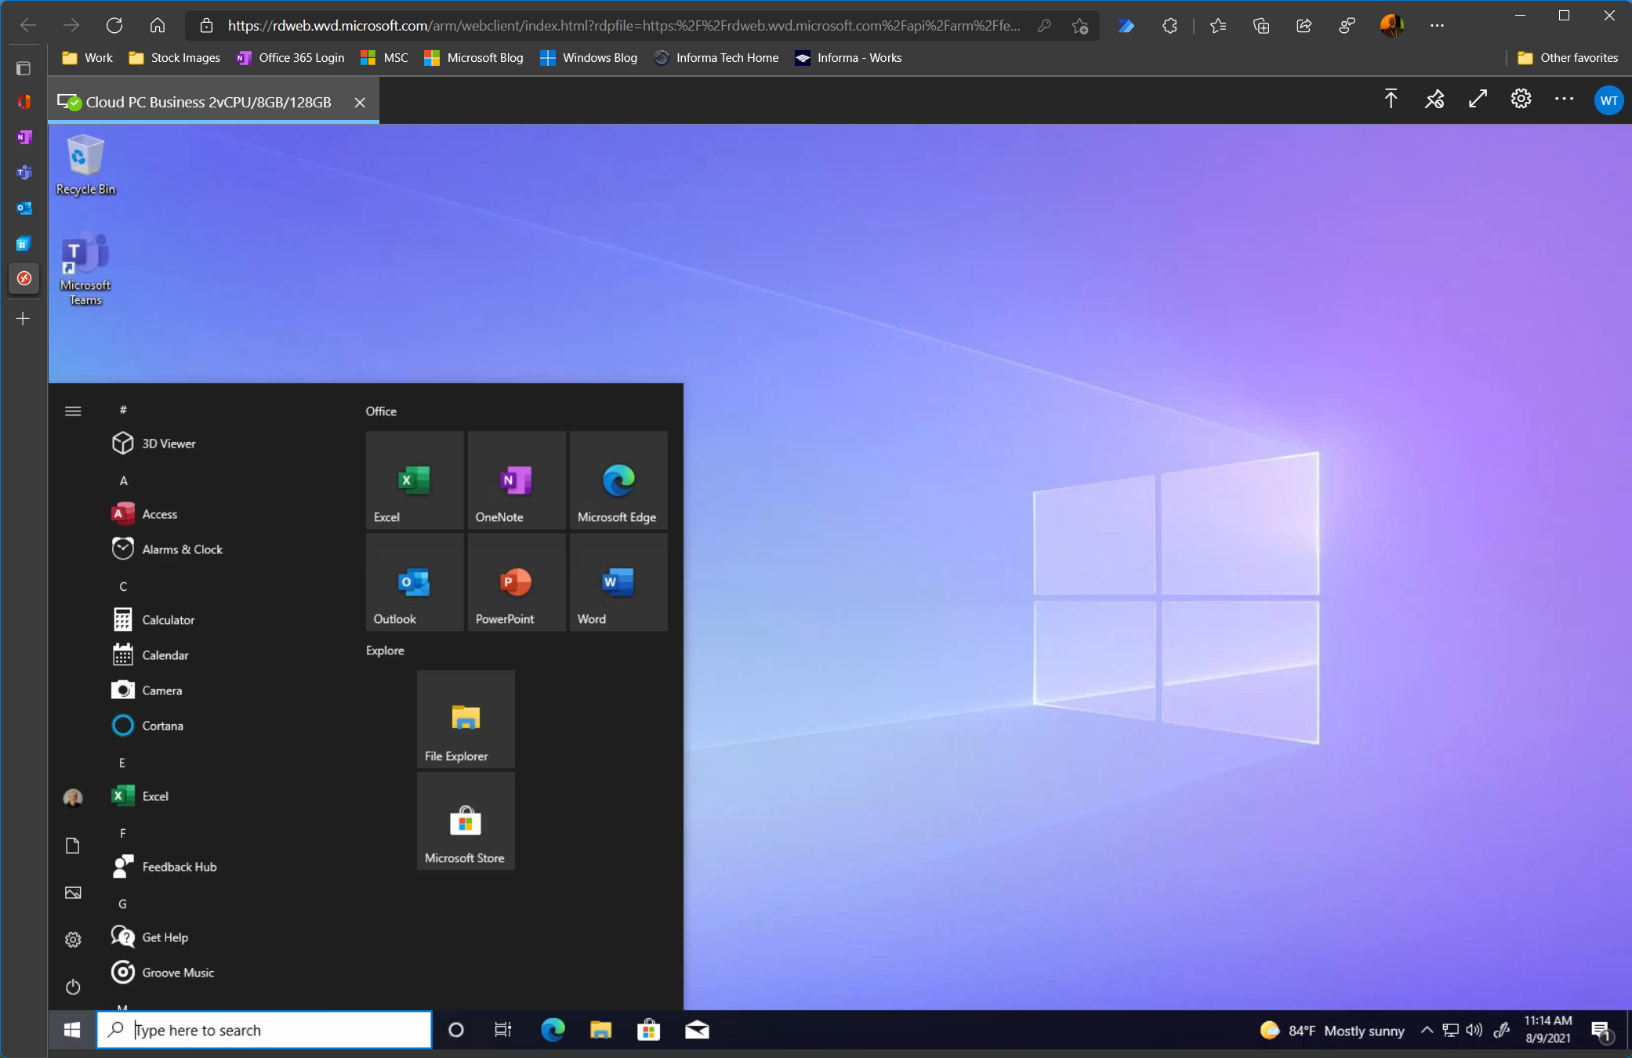Open the Word tile in Start menu
This screenshot has height=1058, width=1632.
[x=618, y=582]
